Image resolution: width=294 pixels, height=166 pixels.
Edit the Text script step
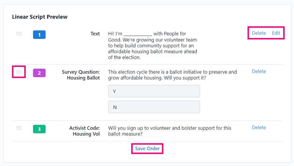tap(276, 33)
